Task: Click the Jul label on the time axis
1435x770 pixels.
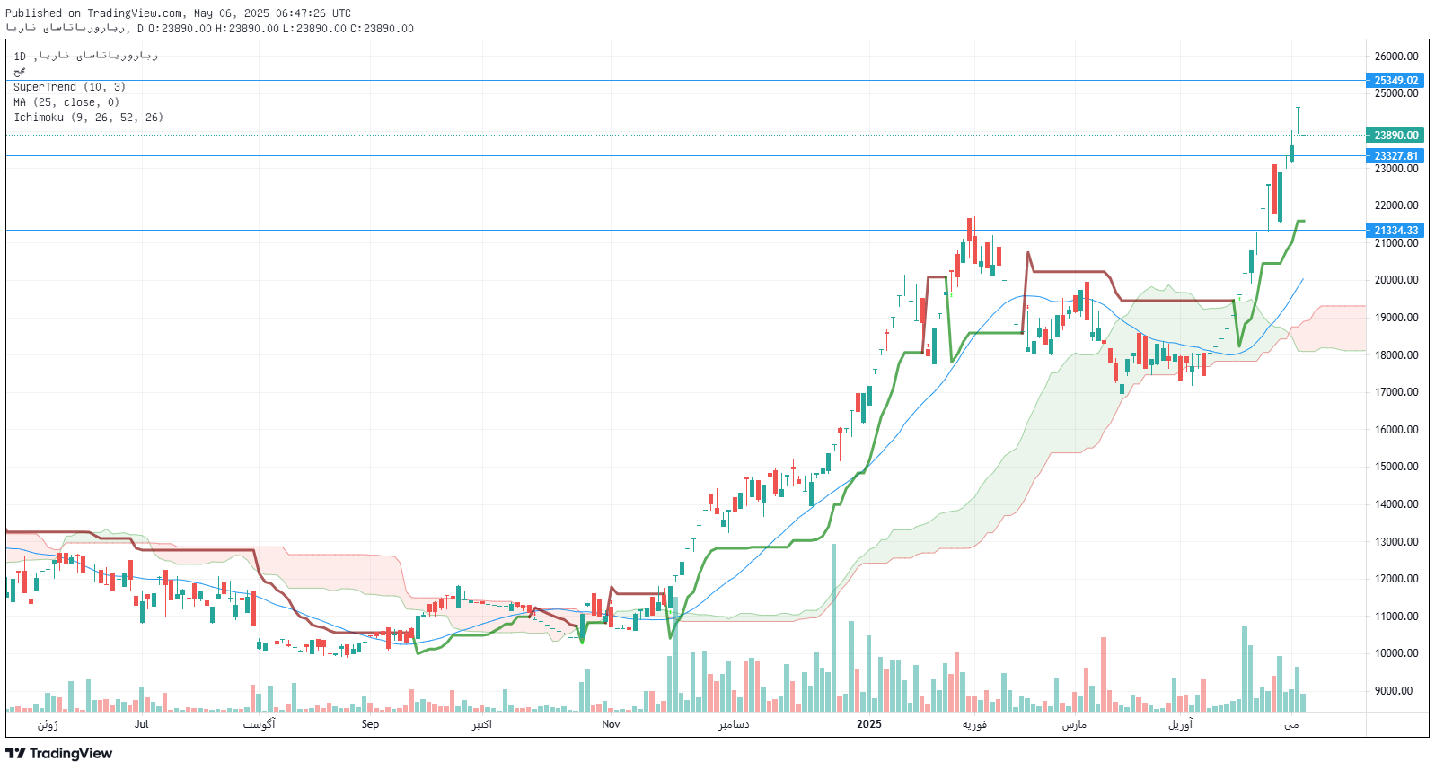Action: pos(141,724)
